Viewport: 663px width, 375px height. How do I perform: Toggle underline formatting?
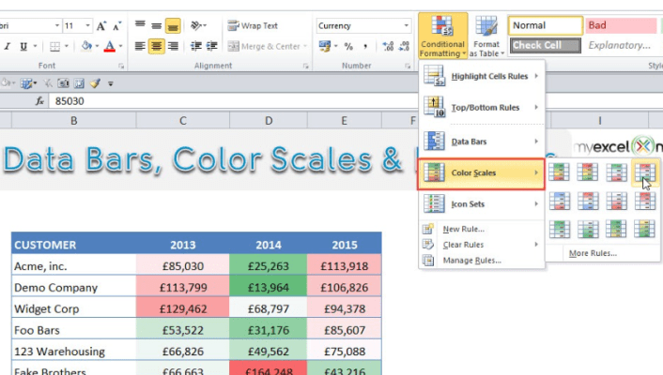(23, 46)
